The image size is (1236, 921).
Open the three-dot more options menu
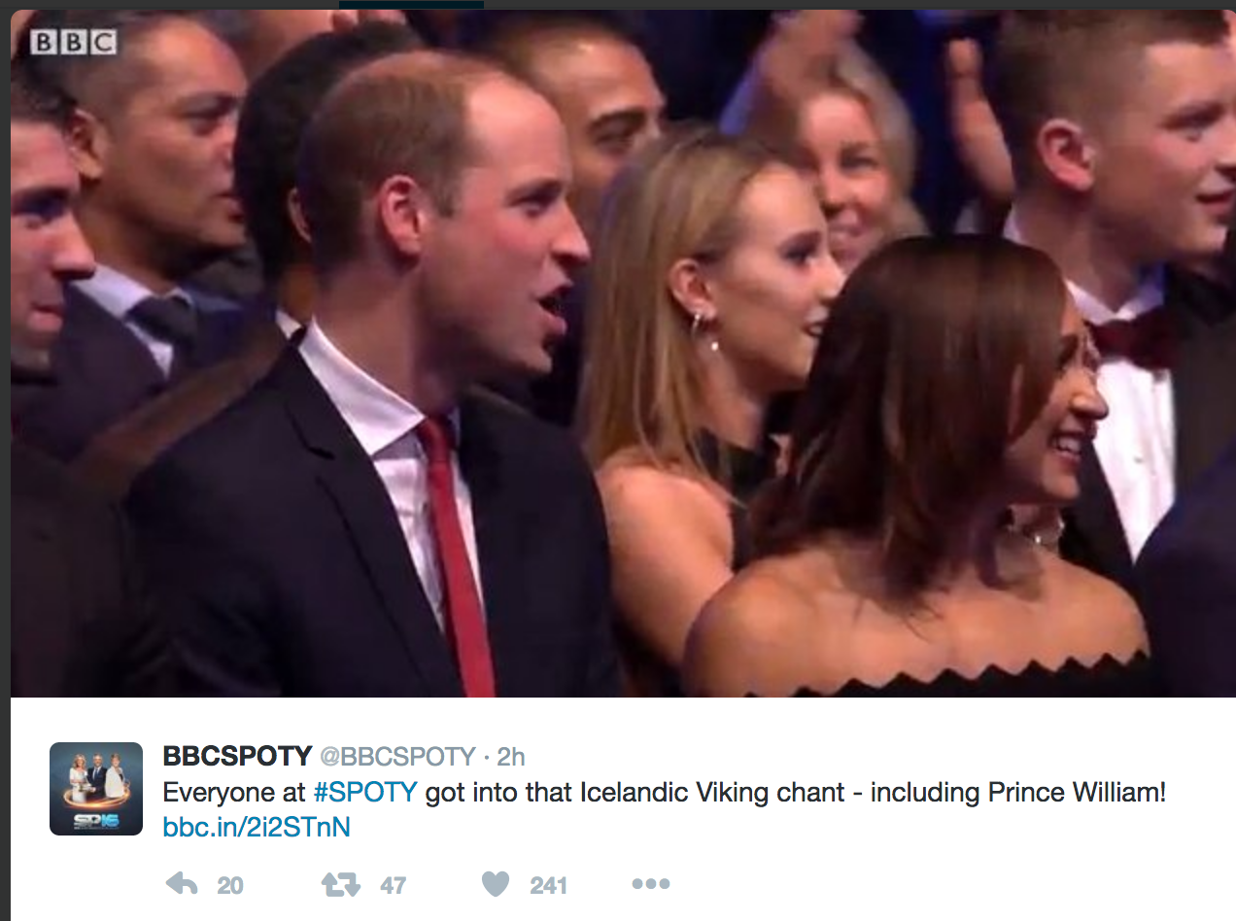coord(650,884)
